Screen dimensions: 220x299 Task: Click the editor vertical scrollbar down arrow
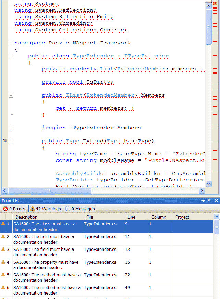tap(209, 184)
